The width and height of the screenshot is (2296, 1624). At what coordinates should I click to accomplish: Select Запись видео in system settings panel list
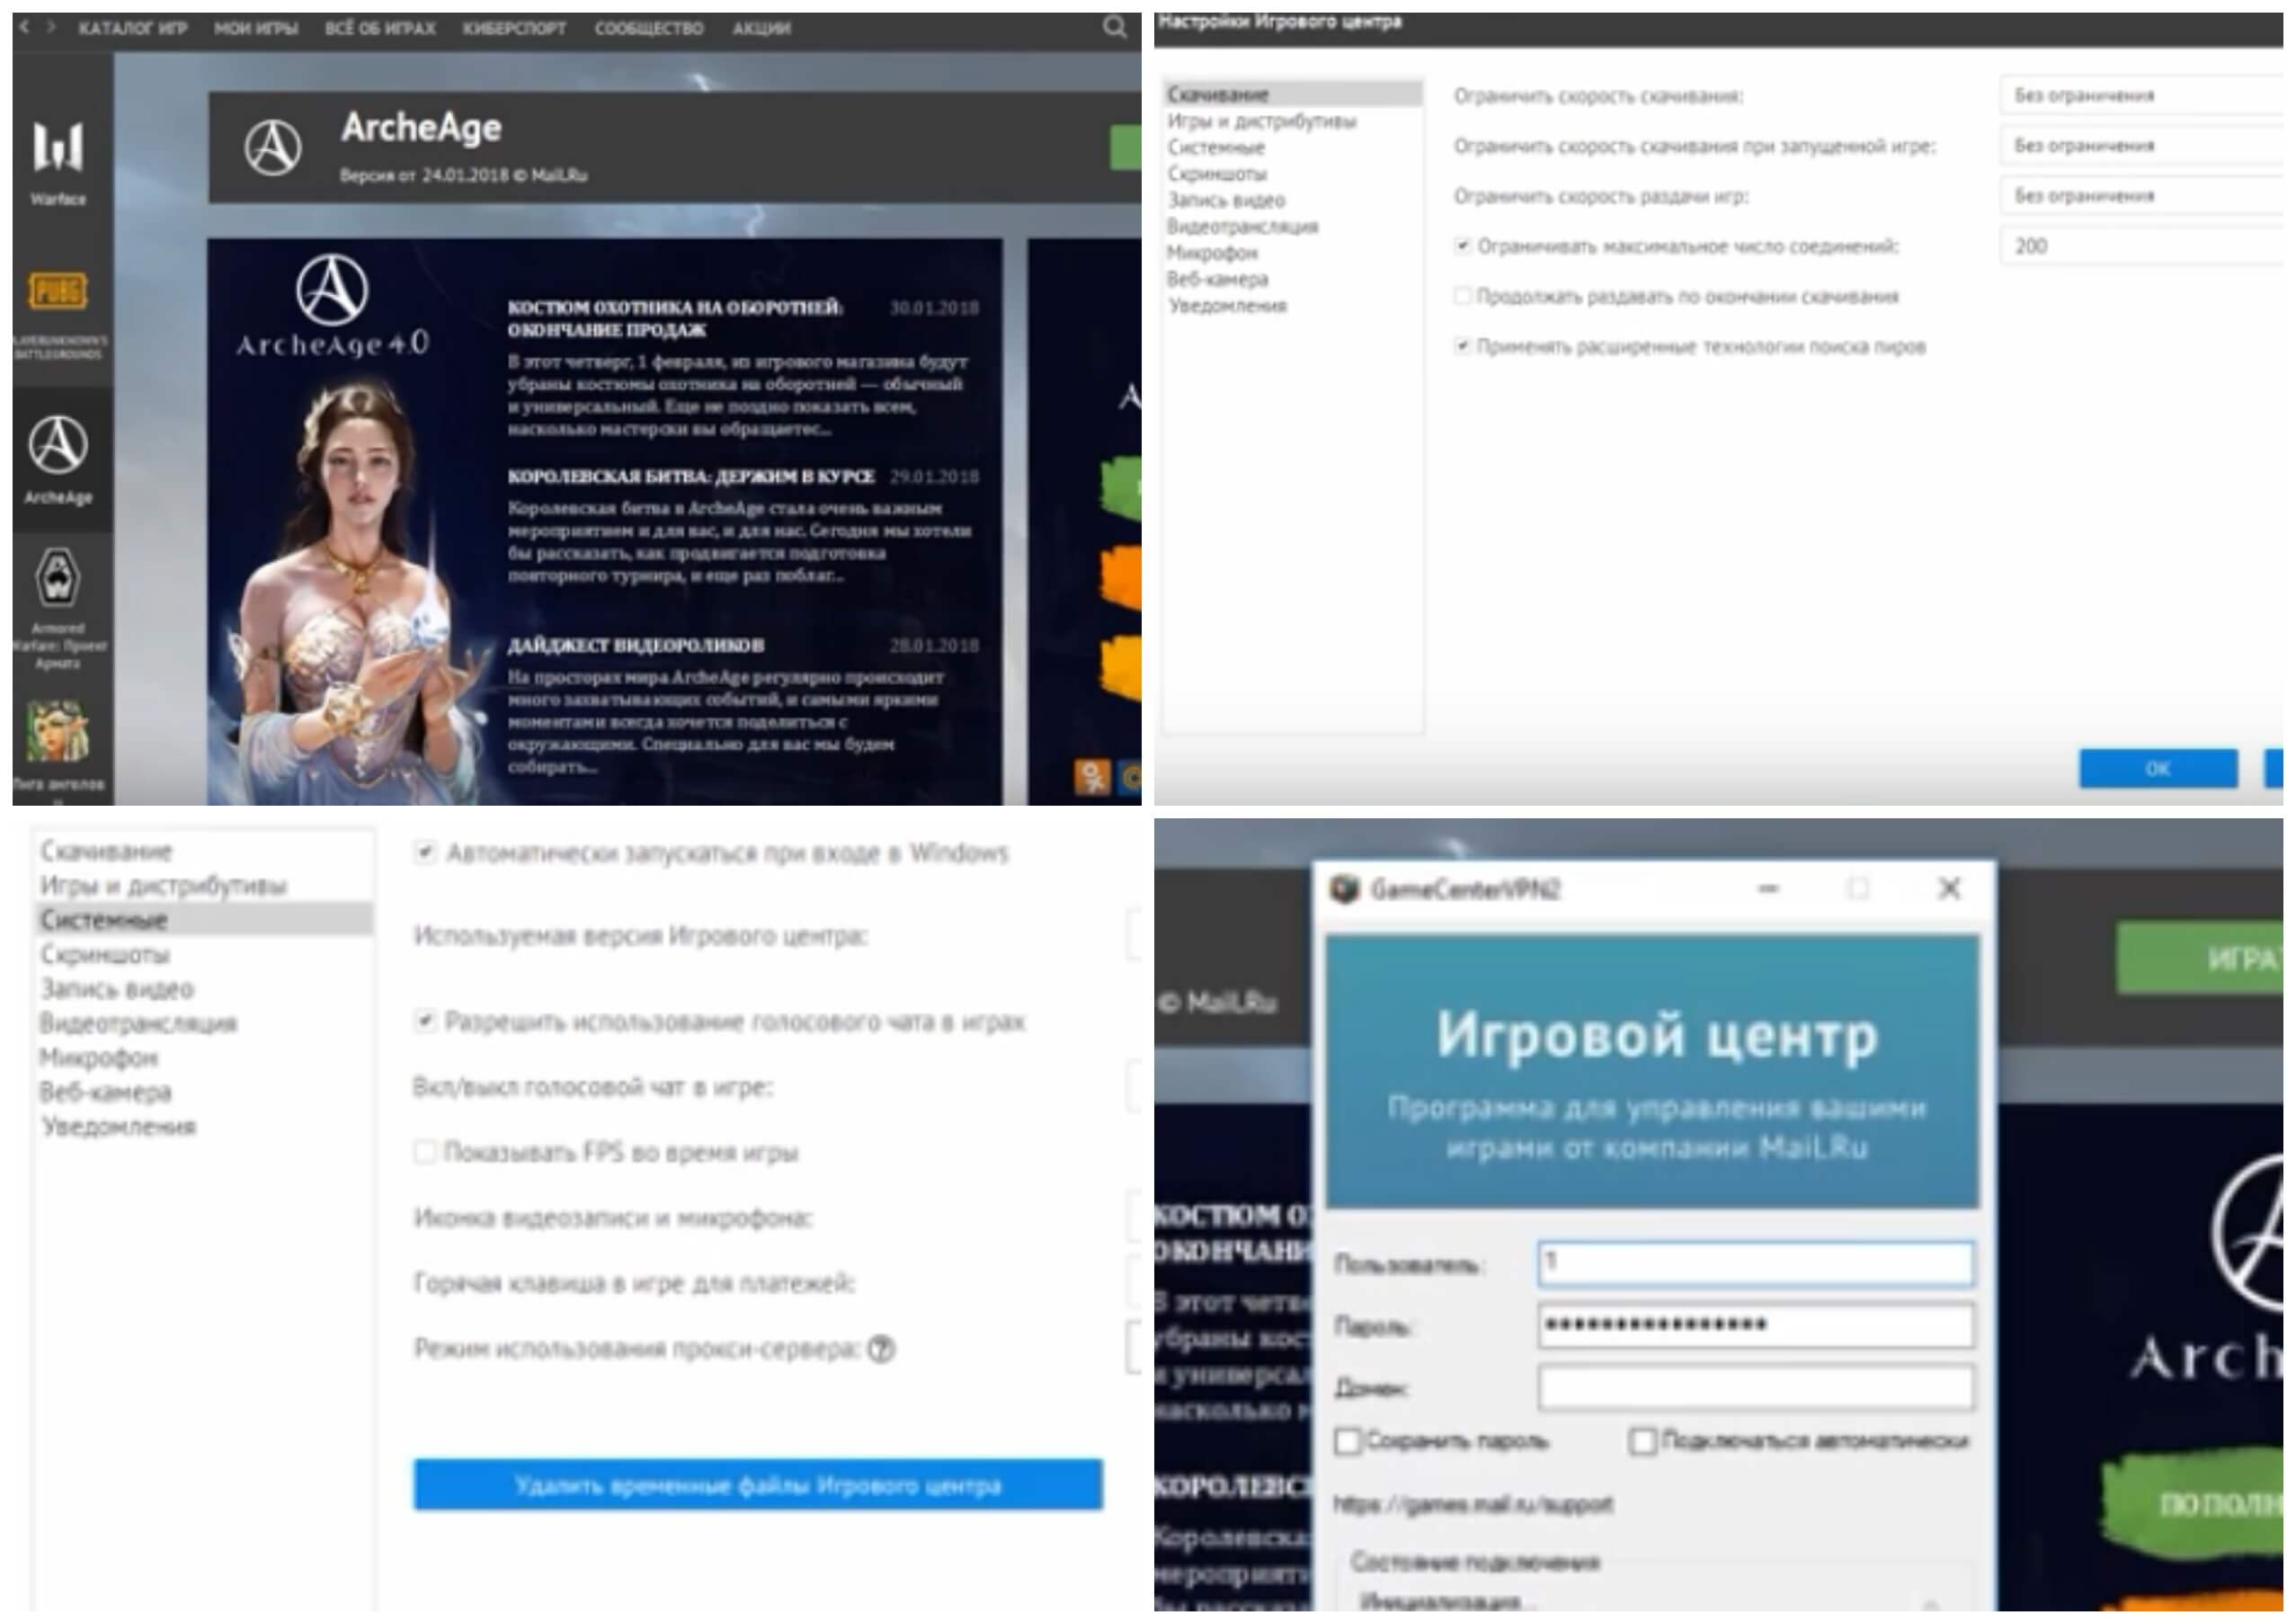click(117, 989)
